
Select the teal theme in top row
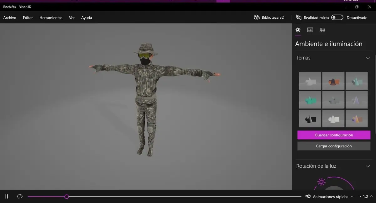coord(357,81)
